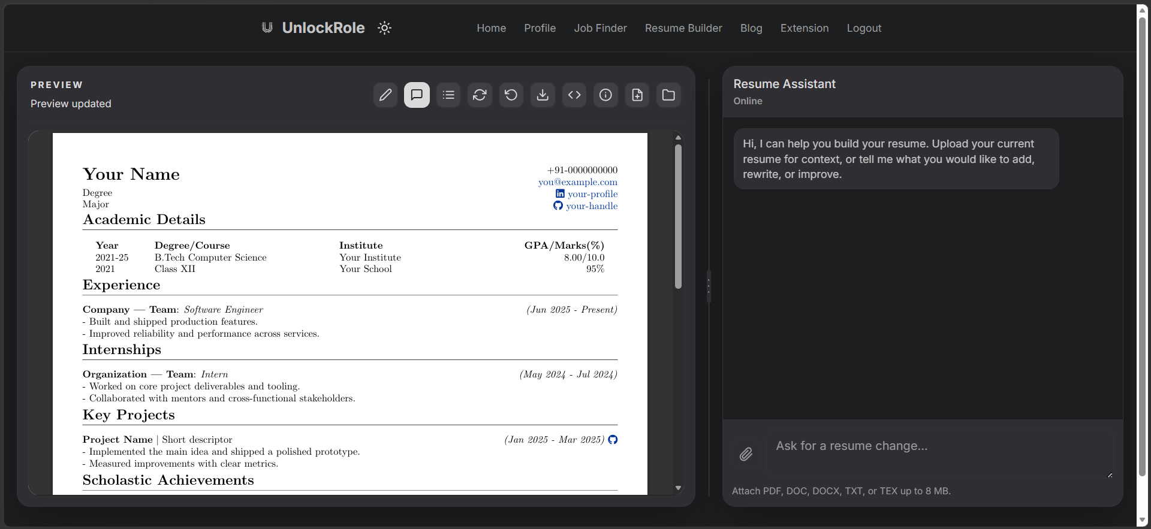This screenshot has width=1151, height=529.
Task: Toggle the chat assistant speech bubble icon
Action: coord(417,95)
